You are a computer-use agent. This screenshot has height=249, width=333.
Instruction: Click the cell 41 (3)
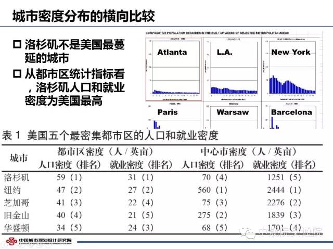click(x=69, y=203)
